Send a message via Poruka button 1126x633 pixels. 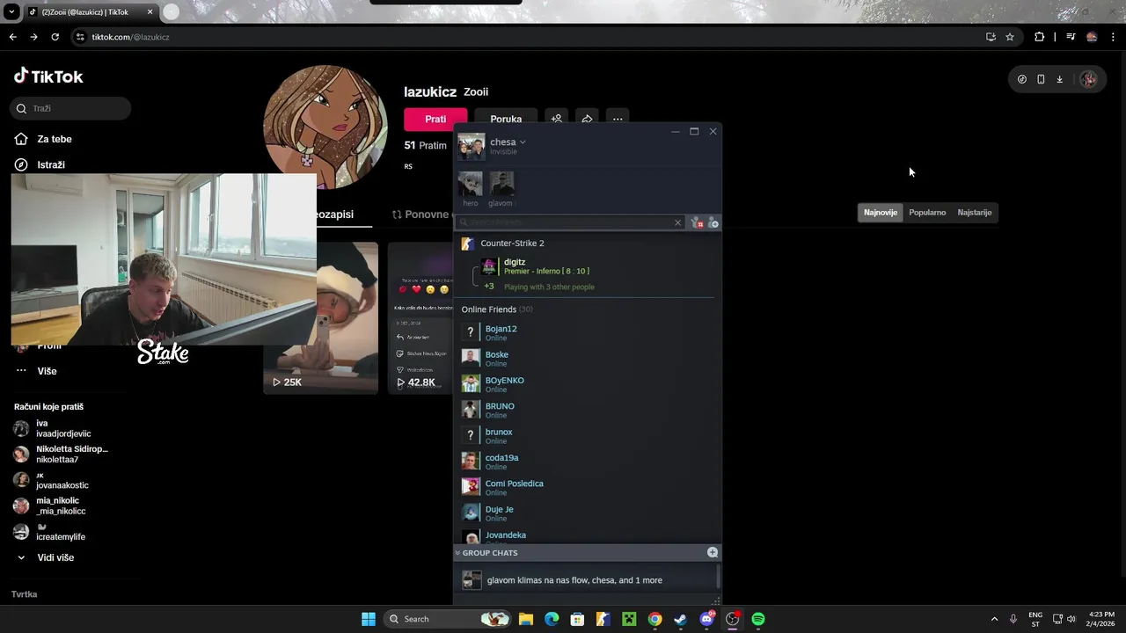506,119
